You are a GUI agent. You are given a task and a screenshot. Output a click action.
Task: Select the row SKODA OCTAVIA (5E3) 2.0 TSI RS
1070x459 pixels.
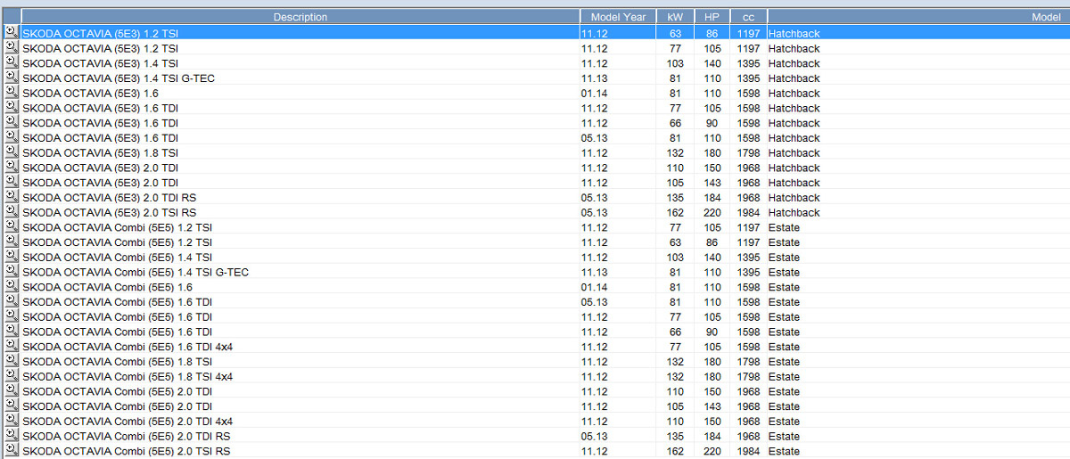tap(535, 212)
